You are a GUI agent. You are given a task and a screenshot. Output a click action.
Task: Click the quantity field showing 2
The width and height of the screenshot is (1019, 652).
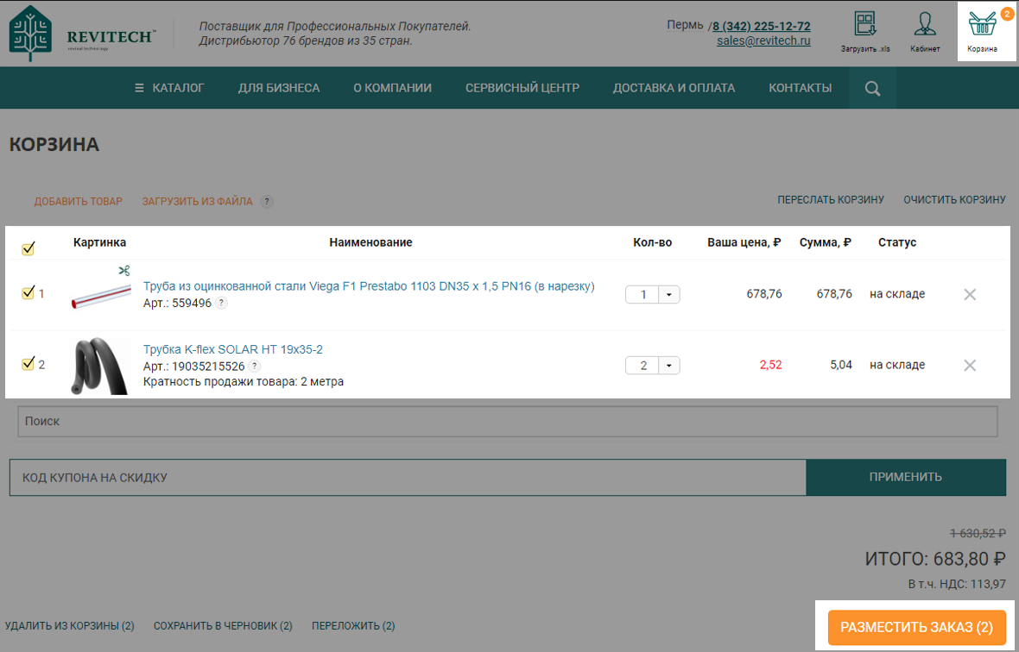coord(642,366)
